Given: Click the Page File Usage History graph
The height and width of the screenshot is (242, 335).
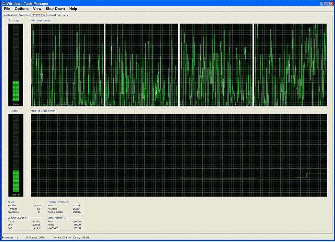Looking at the screenshot, I should pyautogui.click(x=179, y=155).
